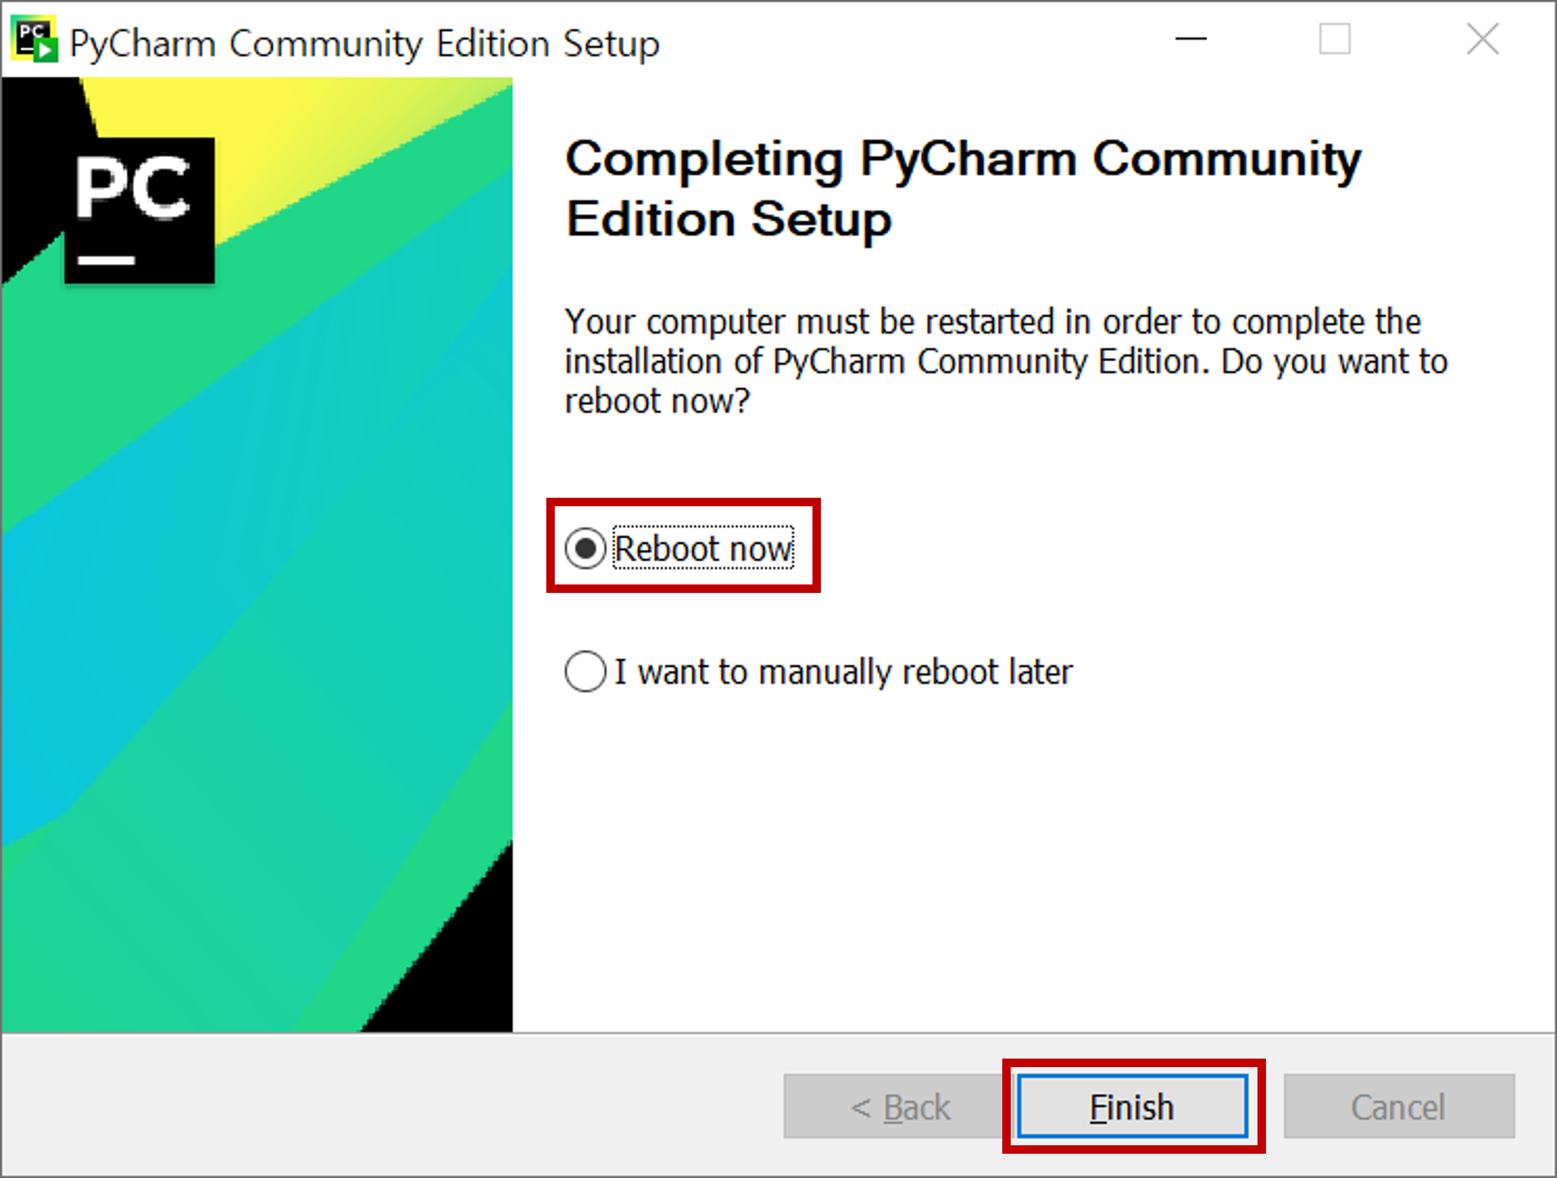The image size is (1557, 1178).
Task: Choose the manual reboot later radio circle
Action: [585, 671]
